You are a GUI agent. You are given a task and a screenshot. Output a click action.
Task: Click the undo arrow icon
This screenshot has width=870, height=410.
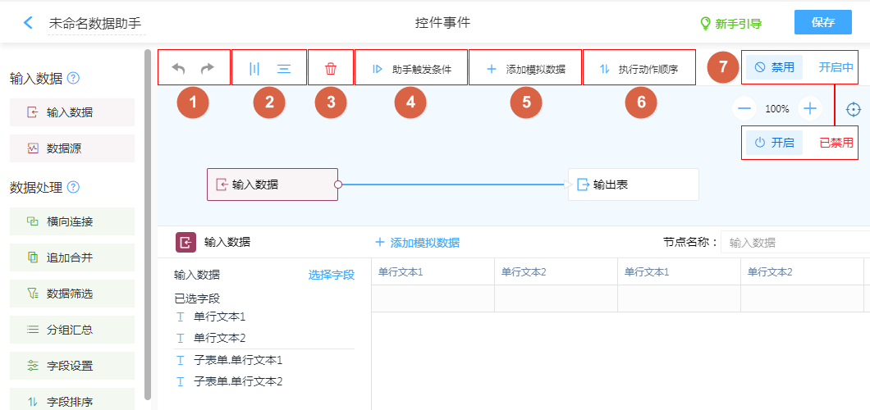178,69
